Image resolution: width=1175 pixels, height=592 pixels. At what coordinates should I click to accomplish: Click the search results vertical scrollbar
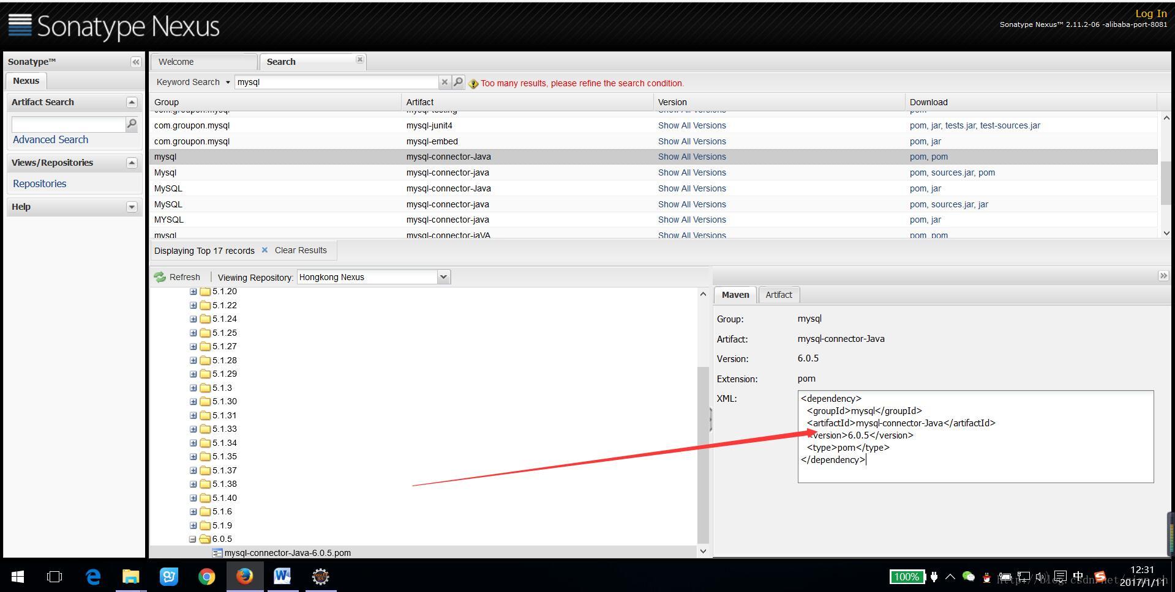(1166, 183)
